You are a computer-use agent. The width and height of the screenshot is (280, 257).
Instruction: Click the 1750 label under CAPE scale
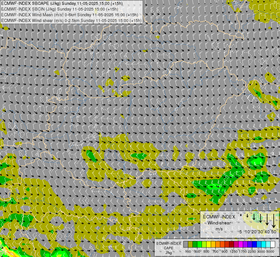pyautogui.click(x=243, y=252)
